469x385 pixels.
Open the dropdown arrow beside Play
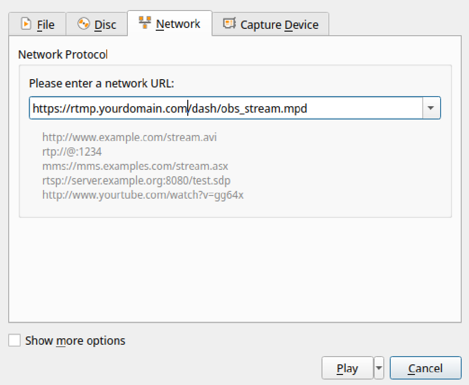[x=379, y=368]
